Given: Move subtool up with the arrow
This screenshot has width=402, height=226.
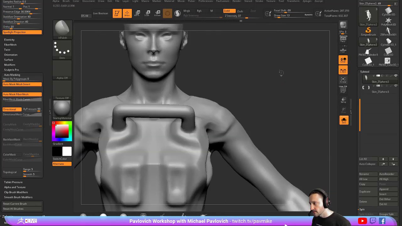Looking at the screenshot, I should pos(383,159).
